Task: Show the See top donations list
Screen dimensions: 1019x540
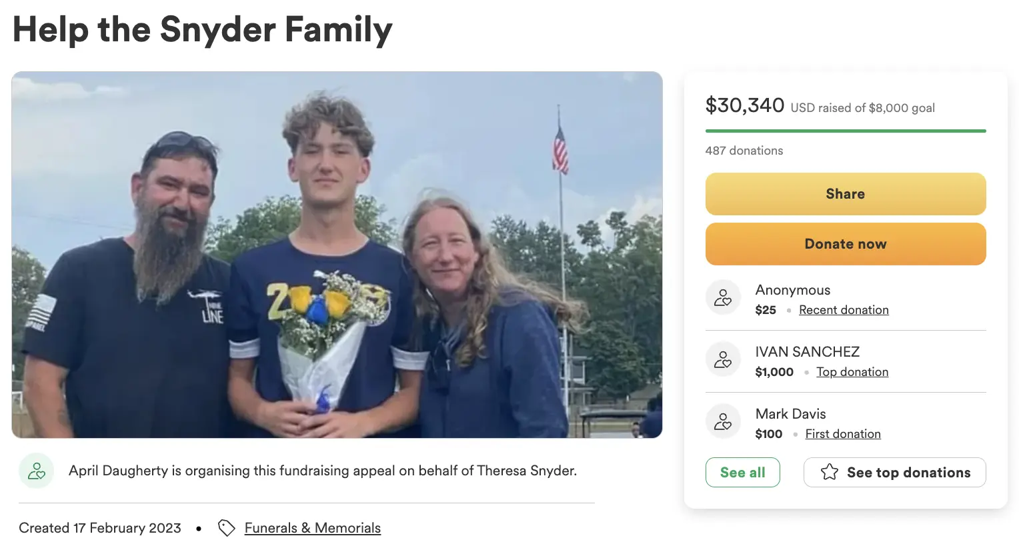Action: click(x=895, y=473)
